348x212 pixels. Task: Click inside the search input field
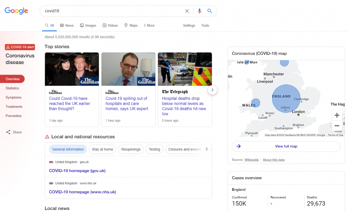coord(102,11)
